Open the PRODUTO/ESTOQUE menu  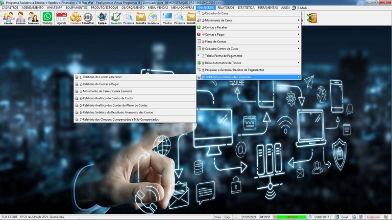point(104,8)
